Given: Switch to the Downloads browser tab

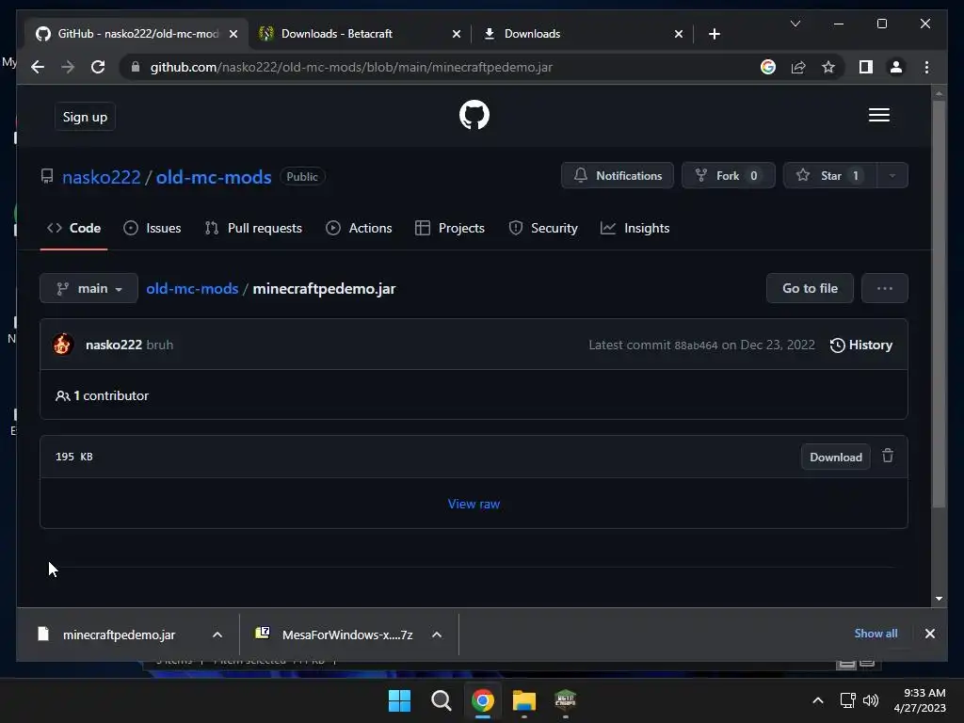Looking at the screenshot, I should pyautogui.click(x=582, y=34).
